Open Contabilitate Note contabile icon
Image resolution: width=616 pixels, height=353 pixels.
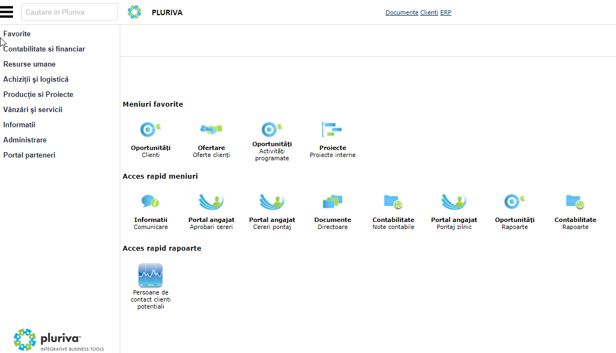pos(393,201)
